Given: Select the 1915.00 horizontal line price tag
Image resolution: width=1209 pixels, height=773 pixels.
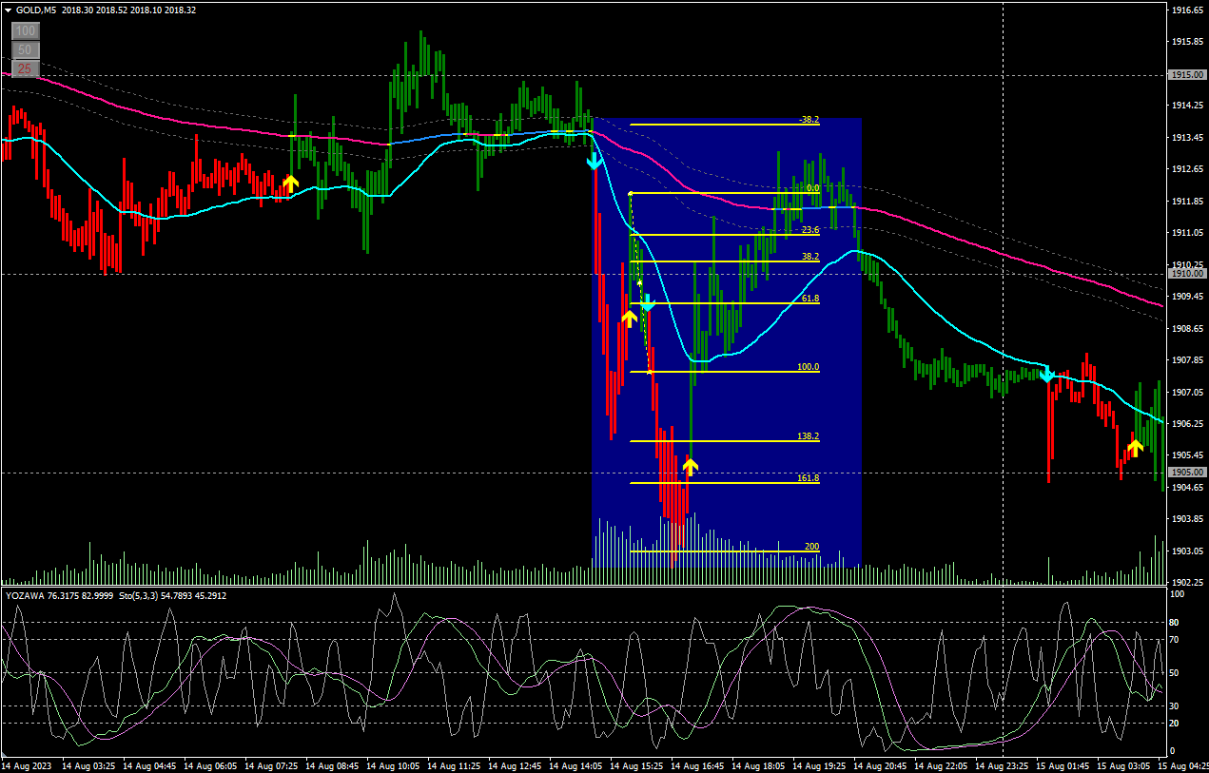Looking at the screenshot, I should [1188, 74].
